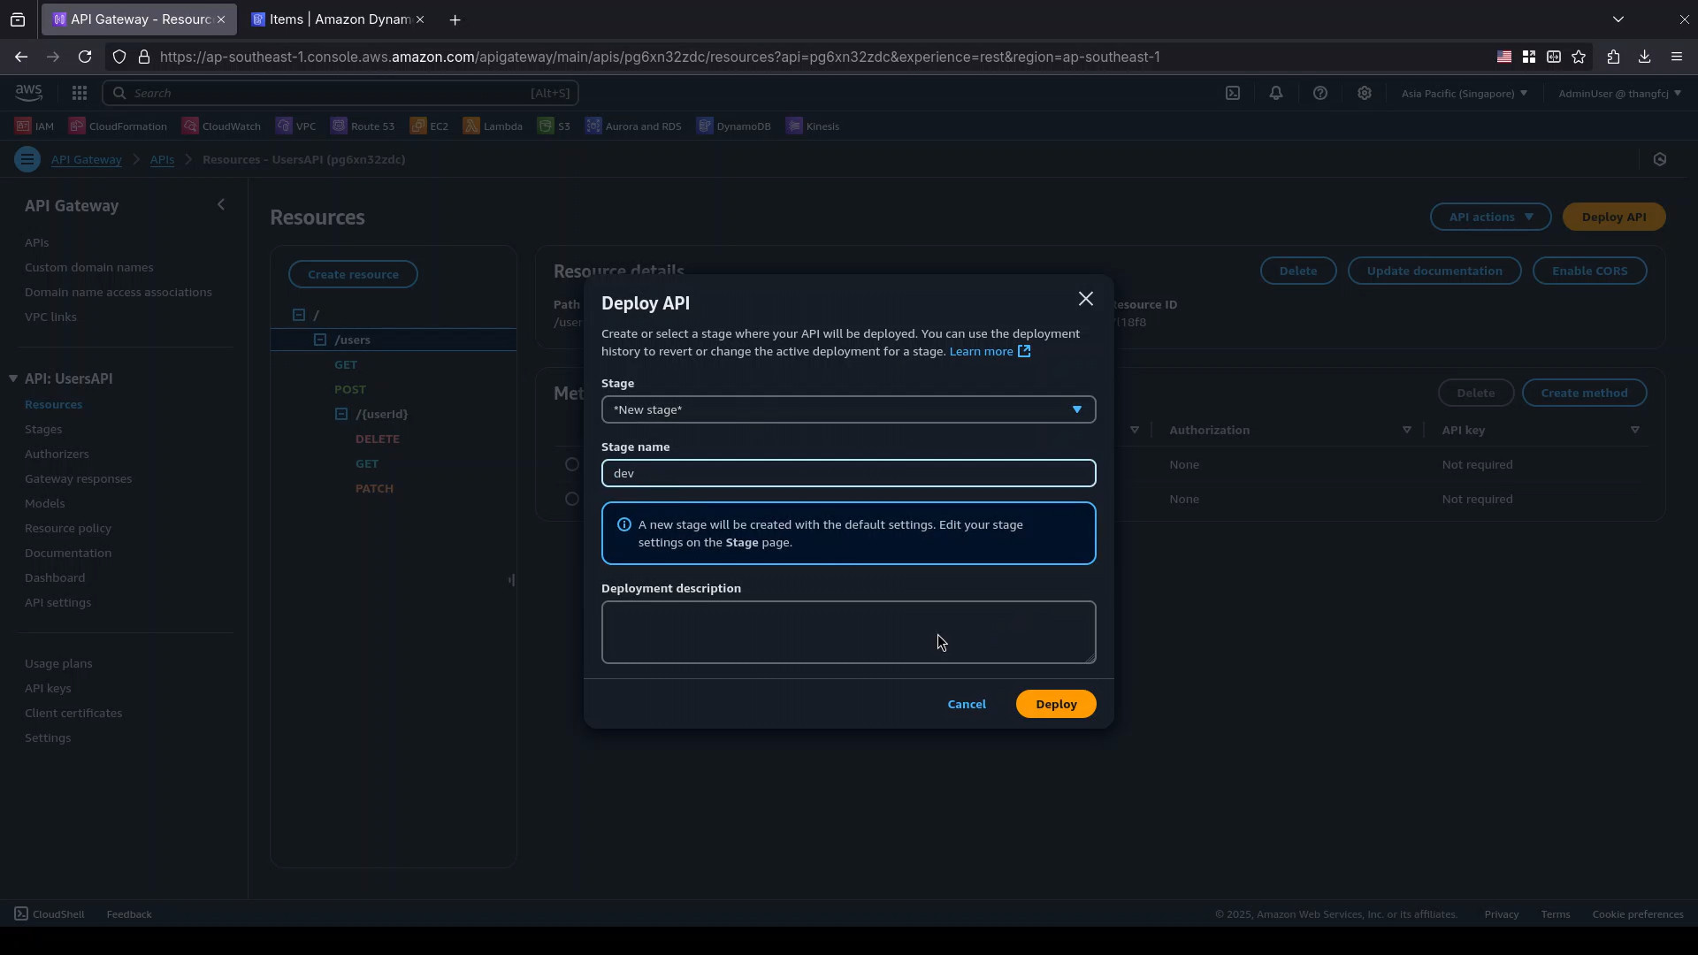Viewport: 1698px width, 955px height.
Task: Open the Aurora and RDS shortcut
Action: (x=633, y=126)
